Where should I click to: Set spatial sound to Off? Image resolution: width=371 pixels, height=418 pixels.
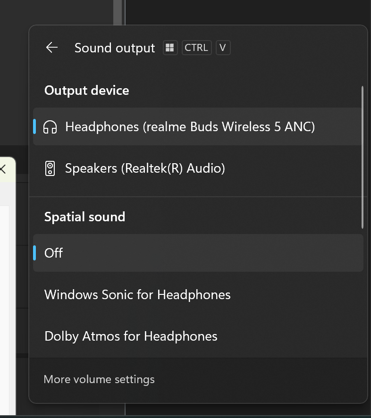tap(198, 253)
